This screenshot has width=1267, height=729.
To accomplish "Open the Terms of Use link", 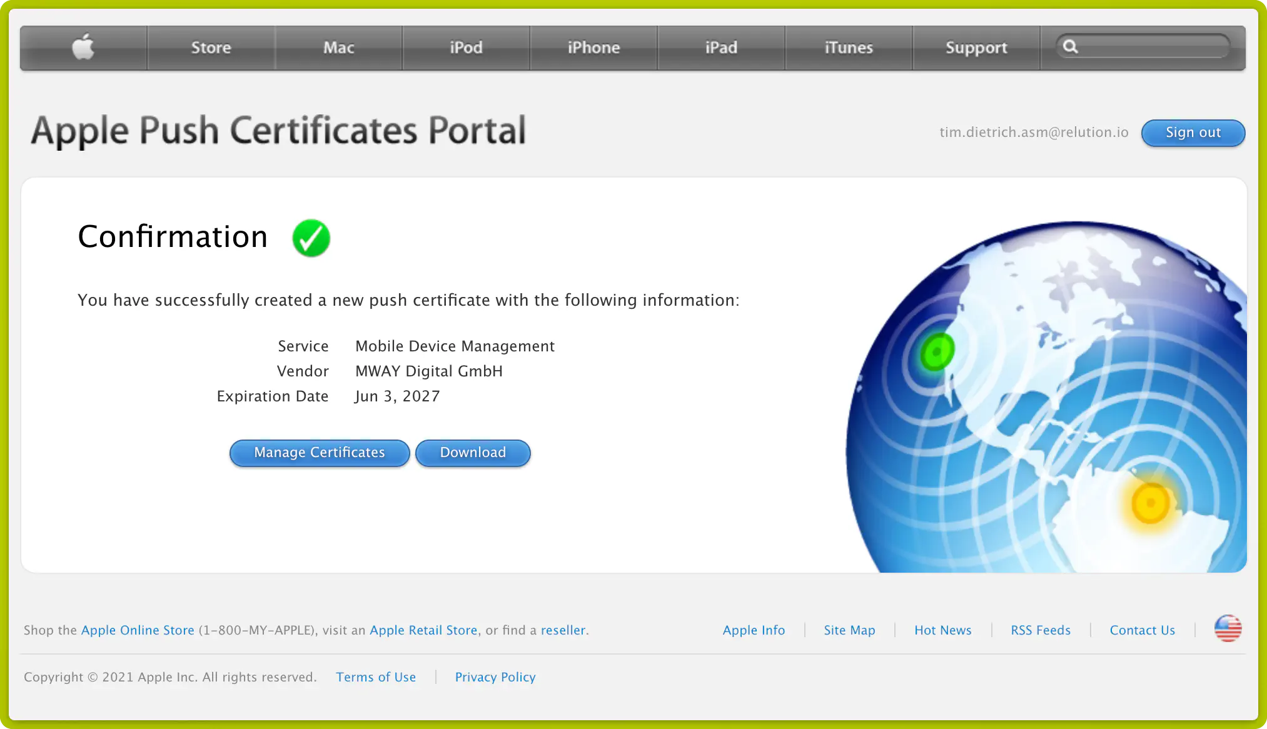I will (376, 677).
